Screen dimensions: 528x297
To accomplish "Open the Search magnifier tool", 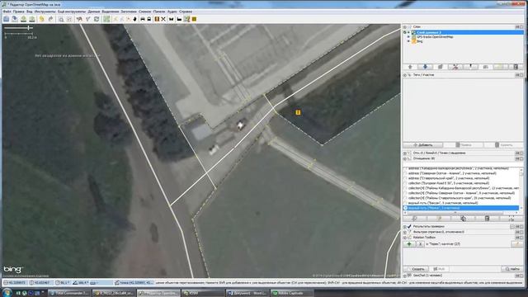I will coord(61,19).
